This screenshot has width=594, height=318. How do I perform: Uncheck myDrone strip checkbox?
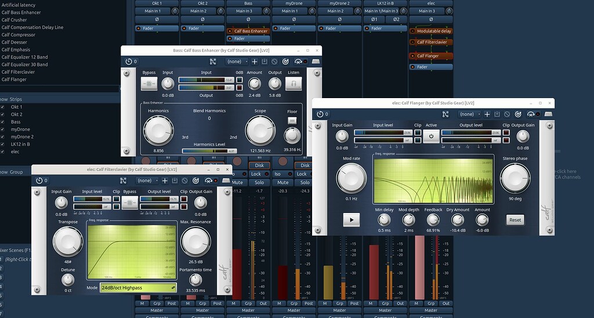point(2,129)
